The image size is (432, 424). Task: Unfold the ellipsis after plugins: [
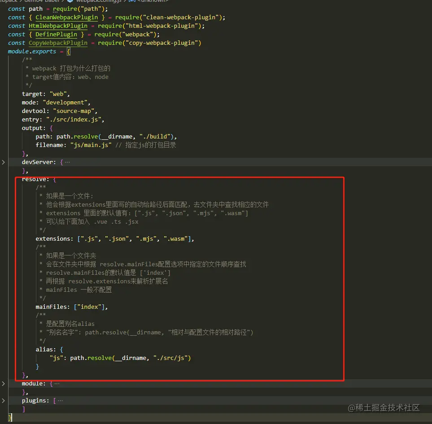tap(61, 401)
